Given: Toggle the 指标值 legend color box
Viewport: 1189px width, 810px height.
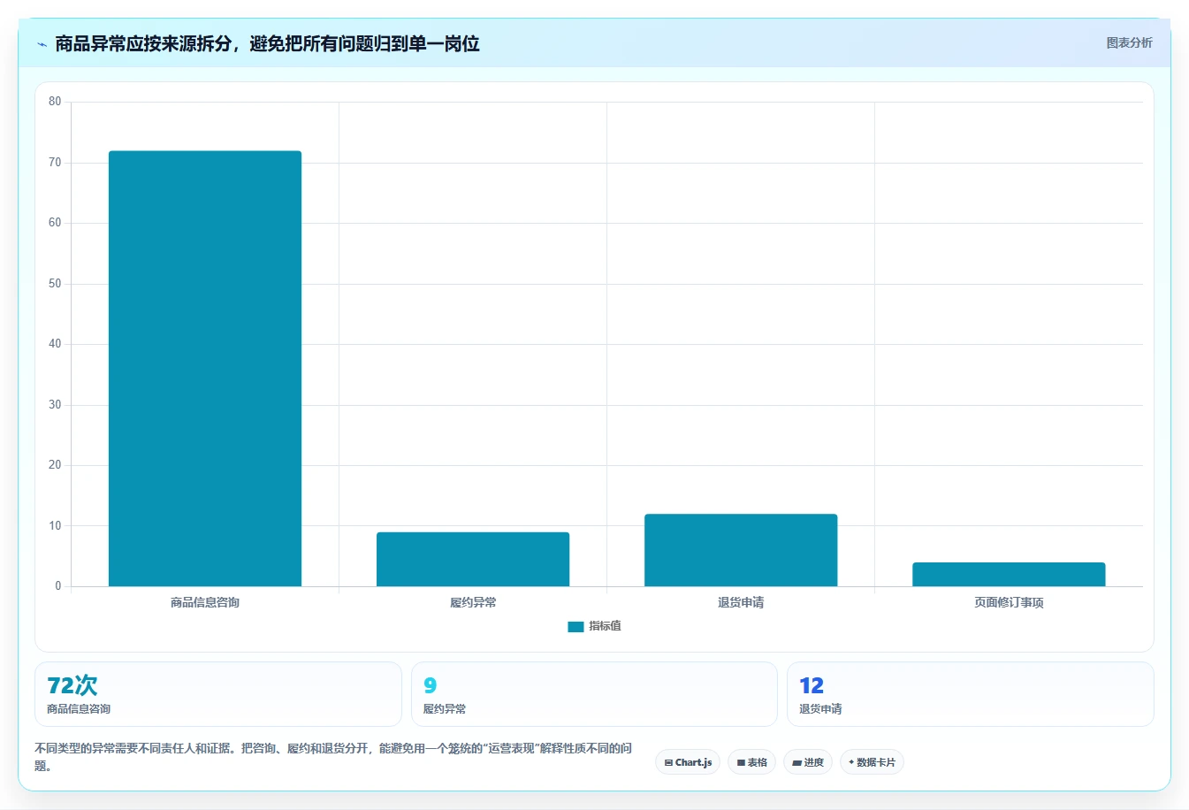Looking at the screenshot, I should coord(575,626).
